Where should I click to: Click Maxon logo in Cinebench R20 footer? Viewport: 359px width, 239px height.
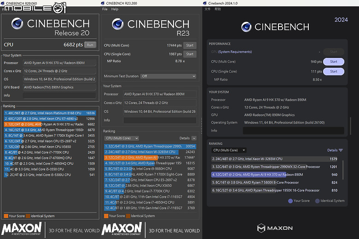tap(22, 229)
